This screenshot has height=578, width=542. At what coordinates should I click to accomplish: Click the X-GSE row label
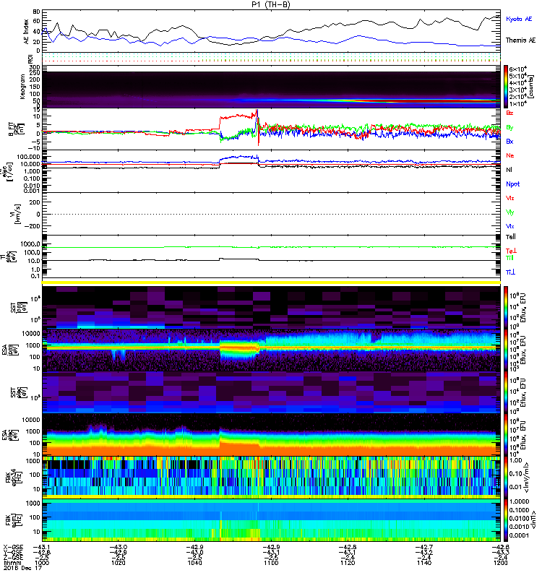(13, 548)
